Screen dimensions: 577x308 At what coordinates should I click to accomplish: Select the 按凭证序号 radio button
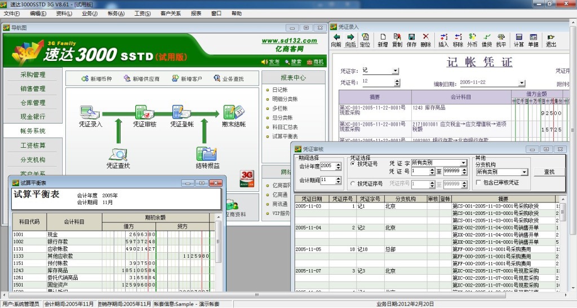coord(353,183)
